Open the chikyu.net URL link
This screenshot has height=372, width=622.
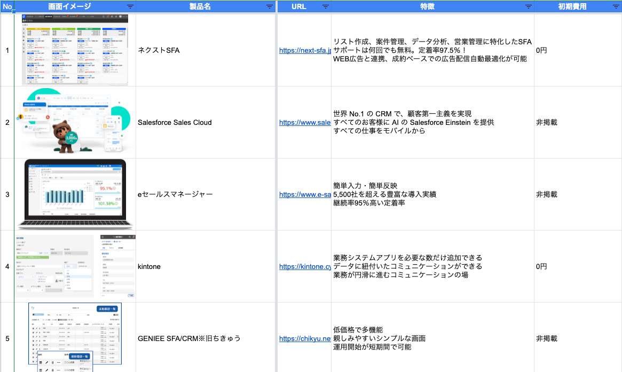tap(305, 339)
